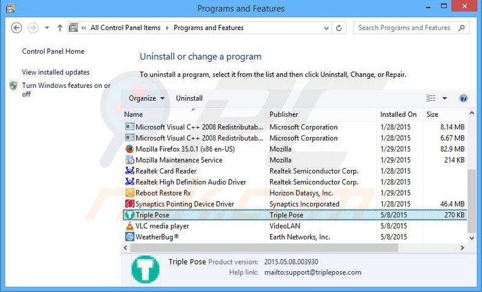Expand the breadcrumb overflow chevron
Screen dimensions: 482x292
pyautogui.click(x=84, y=28)
